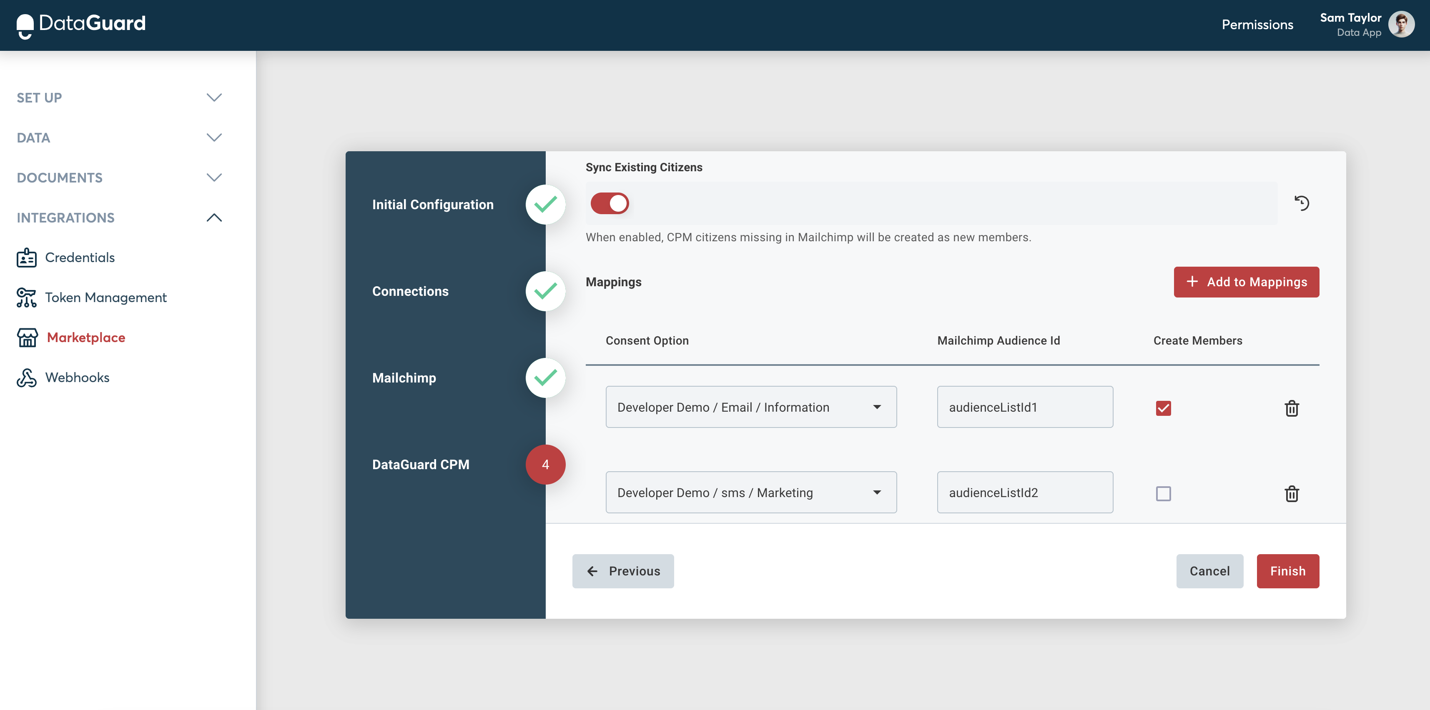Expand the SET UP sidebar section

pyautogui.click(x=214, y=97)
